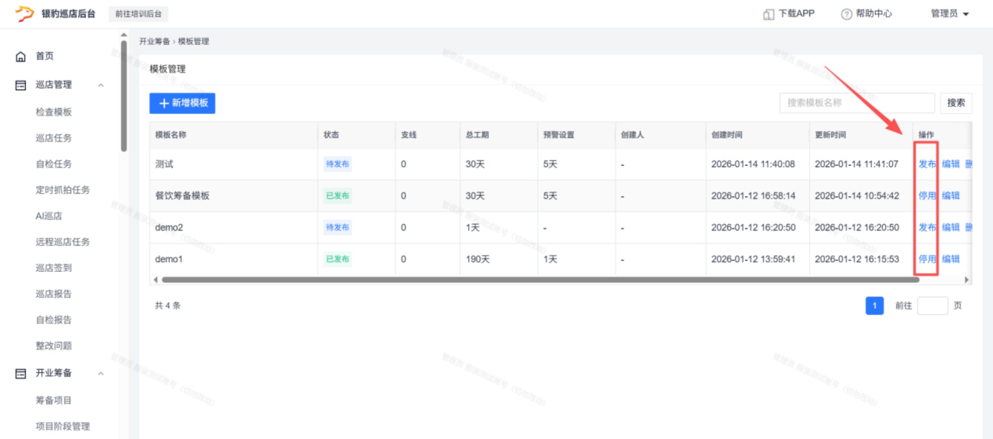Click the 新增模板 button
This screenshot has height=439, width=993.
(x=182, y=103)
